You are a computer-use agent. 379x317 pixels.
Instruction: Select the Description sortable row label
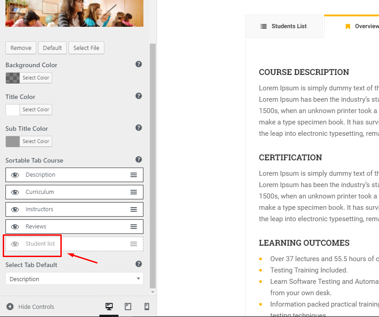click(x=40, y=174)
